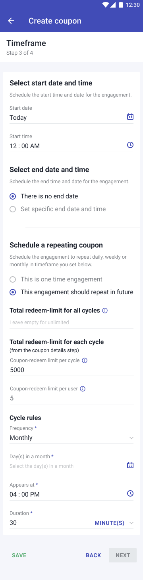Click the SAVE button
The height and width of the screenshot is (580, 143).
pos(19,555)
